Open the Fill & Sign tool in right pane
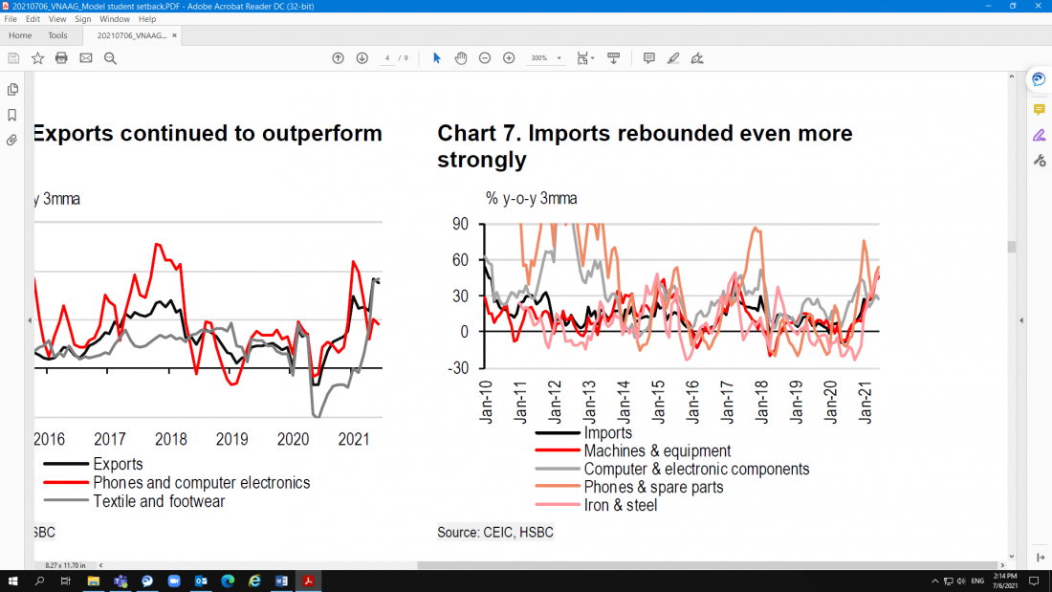Screen dimensions: 1052x592 point(1039,135)
